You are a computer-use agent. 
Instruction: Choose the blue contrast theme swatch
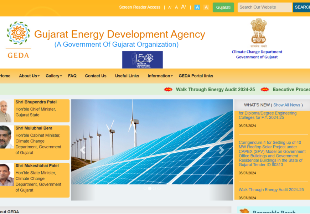tap(197, 7)
